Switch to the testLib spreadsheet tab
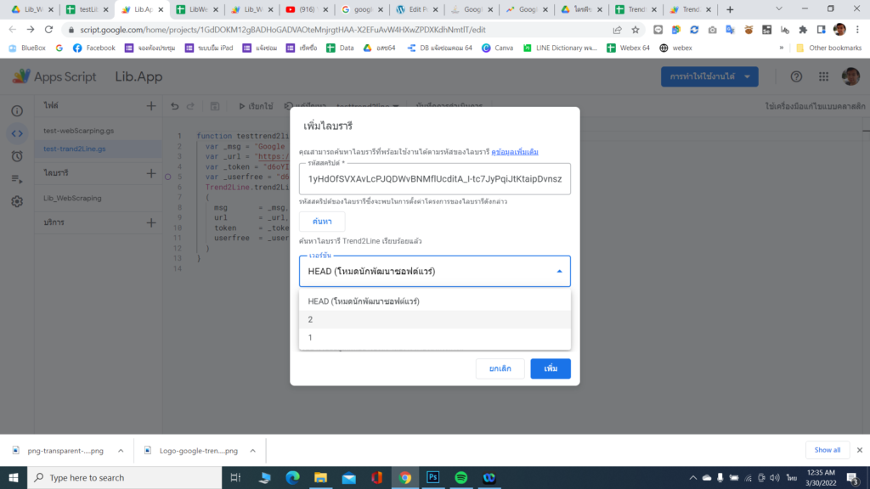This screenshot has width=870, height=489. pyautogui.click(x=88, y=9)
